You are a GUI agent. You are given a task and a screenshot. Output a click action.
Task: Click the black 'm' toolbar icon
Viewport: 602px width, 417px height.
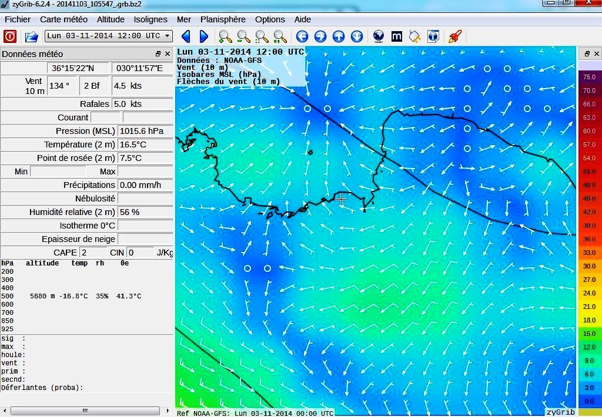pyautogui.click(x=397, y=36)
